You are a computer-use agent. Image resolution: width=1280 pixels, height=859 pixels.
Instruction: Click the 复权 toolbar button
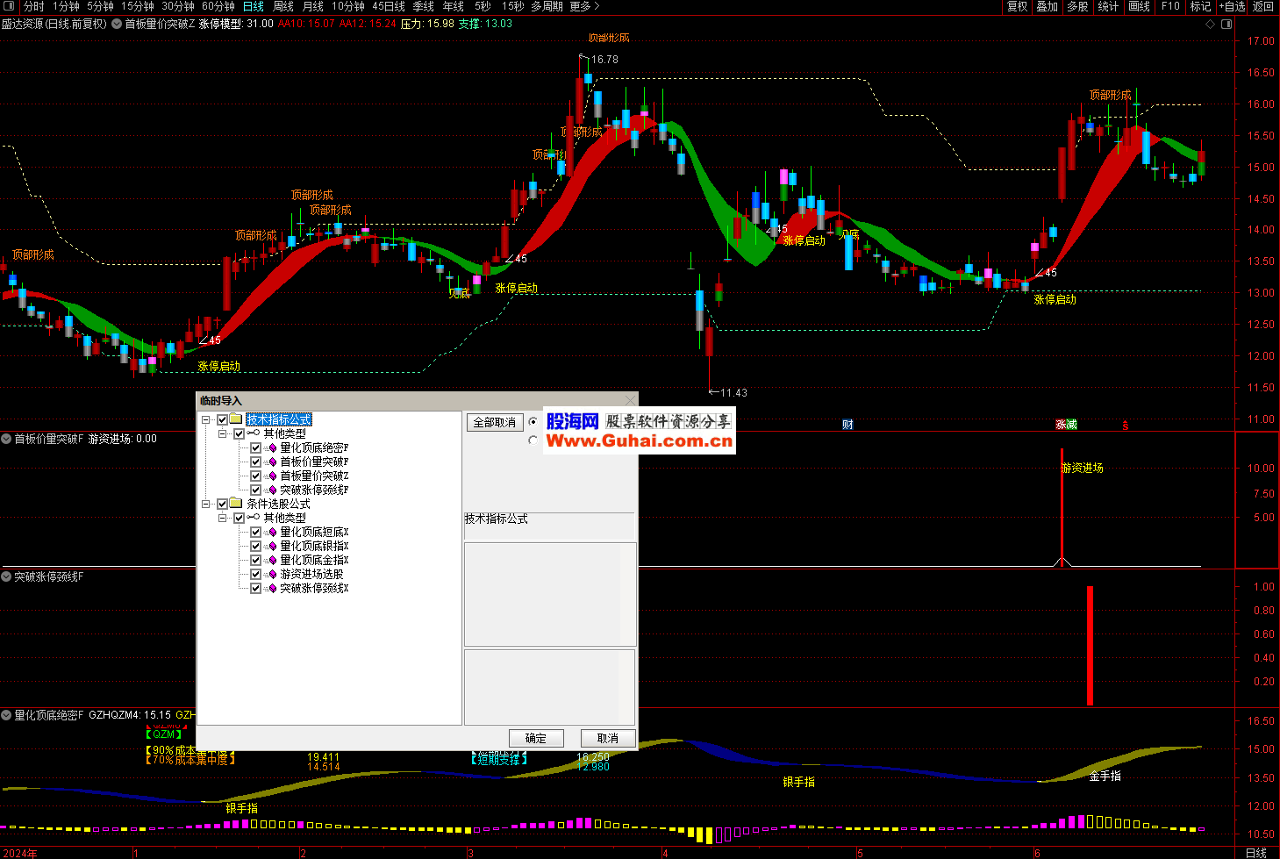coord(1017,6)
